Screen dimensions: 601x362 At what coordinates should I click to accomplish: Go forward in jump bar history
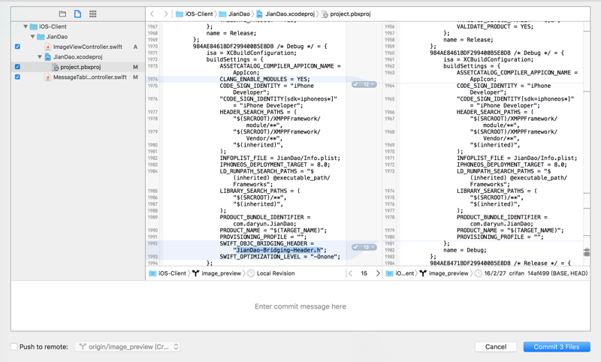165,14
